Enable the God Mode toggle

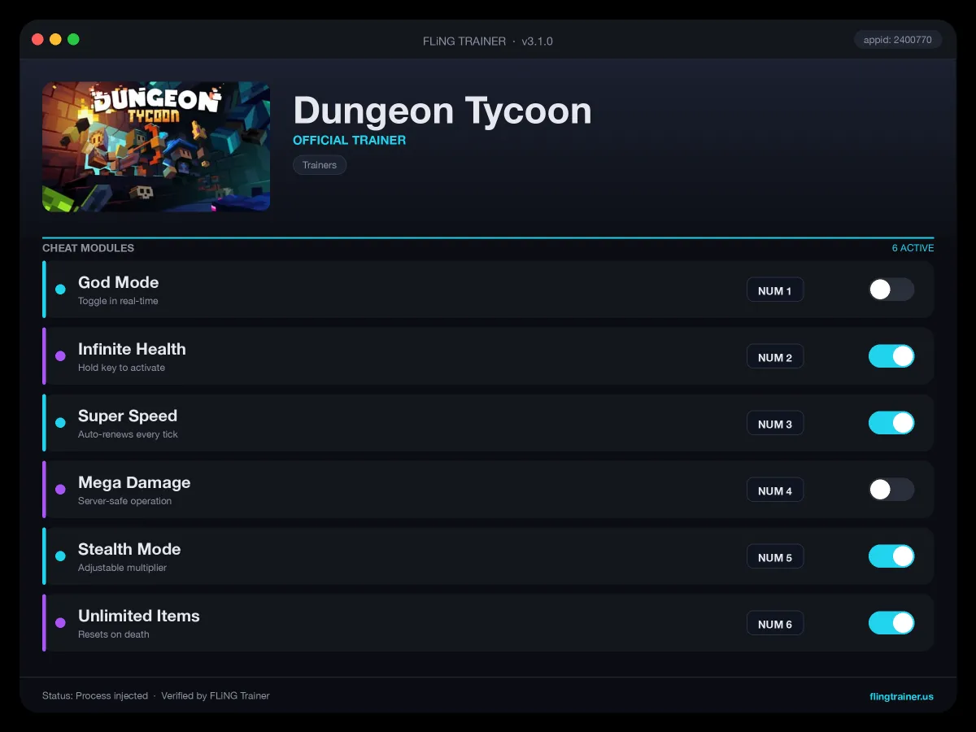point(891,290)
